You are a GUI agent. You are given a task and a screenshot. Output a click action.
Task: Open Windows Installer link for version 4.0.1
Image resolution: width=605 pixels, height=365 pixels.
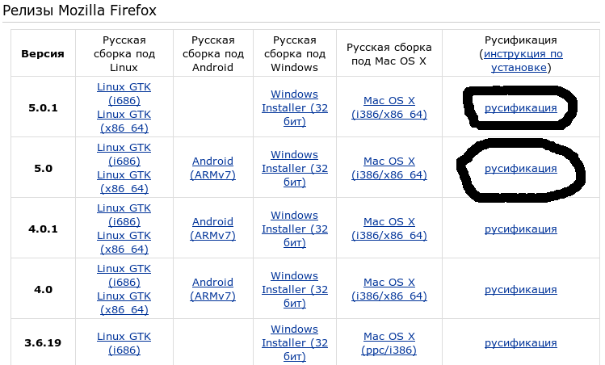[294, 229]
